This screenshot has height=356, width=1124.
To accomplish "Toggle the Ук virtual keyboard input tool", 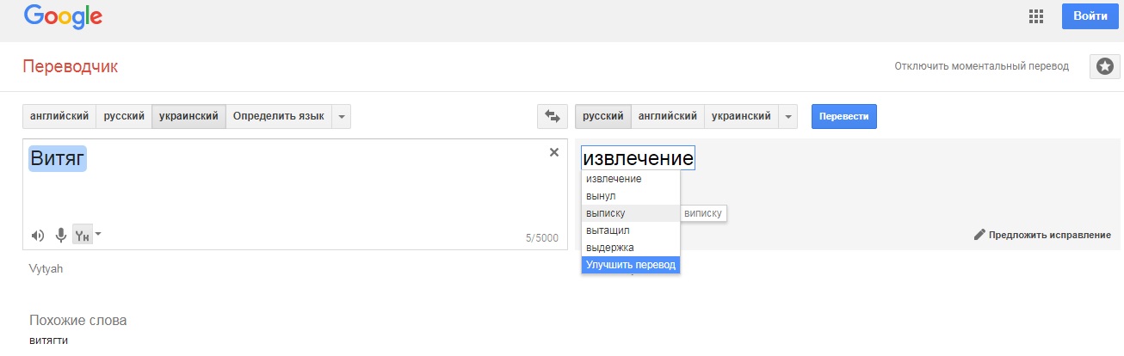I will click(x=83, y=235).
